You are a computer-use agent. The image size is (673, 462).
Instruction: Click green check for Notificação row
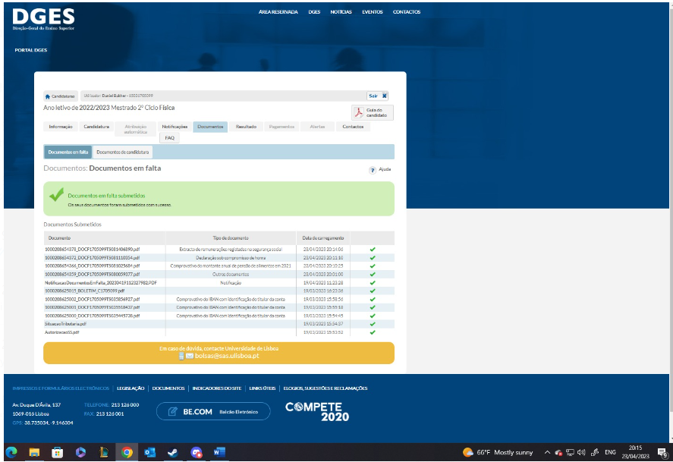pos(373,283)
